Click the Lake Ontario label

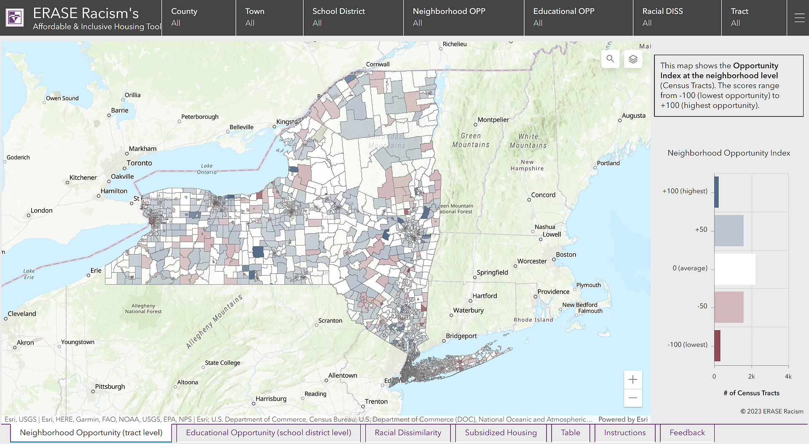pyautogui.click(x=206, y=169)
